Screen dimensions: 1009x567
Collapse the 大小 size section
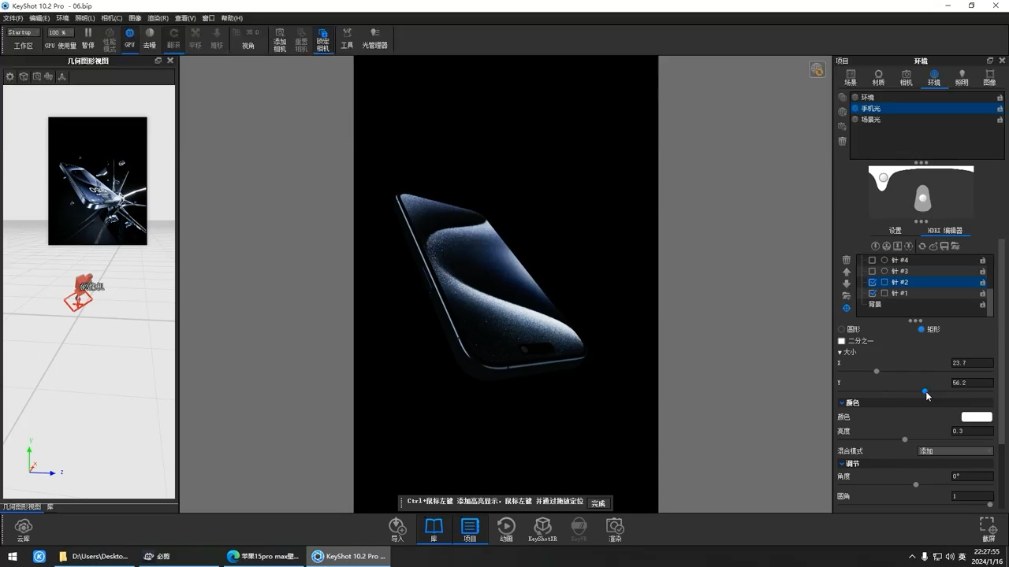(x=840, y=352)
